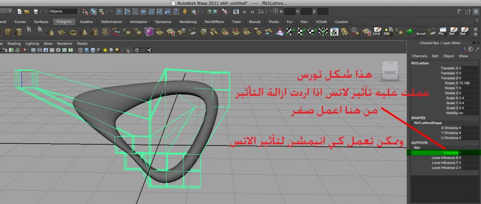Open the Object menu in Channel Box
The image size is (481, 204).
tap(449, 56)
